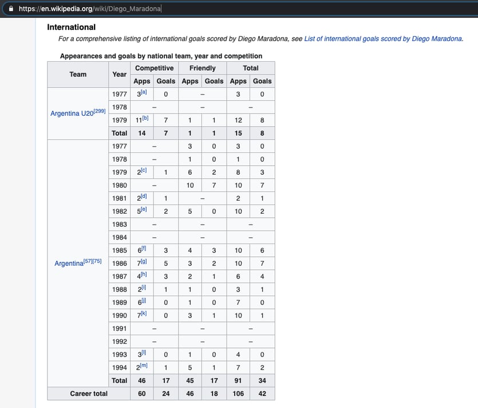478x408 pixels.
Task: Open footnote j in the 1989 row
Action: coord(143,300)
